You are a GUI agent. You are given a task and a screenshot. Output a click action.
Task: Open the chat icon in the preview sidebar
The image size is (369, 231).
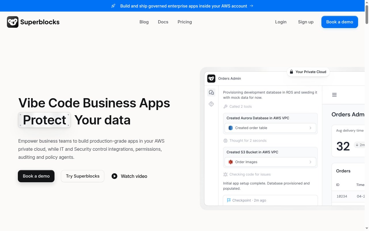coord(211,92)
